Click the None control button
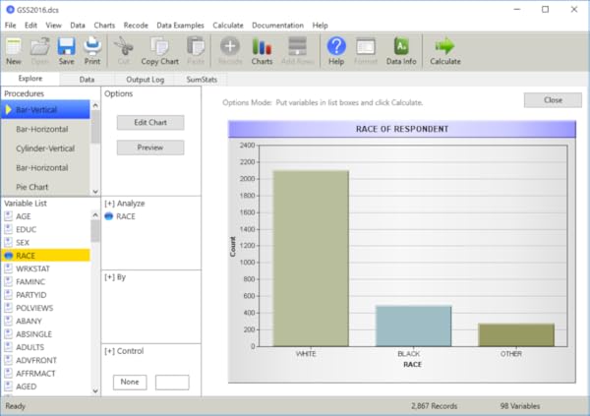Image resolution: width=590 pixels, height=416 pixels. pyautogui.click(x=130, y=382)
